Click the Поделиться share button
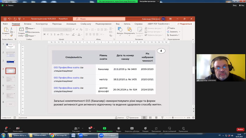The height and width of the screenshot is (138, 246). pos(184,24)
